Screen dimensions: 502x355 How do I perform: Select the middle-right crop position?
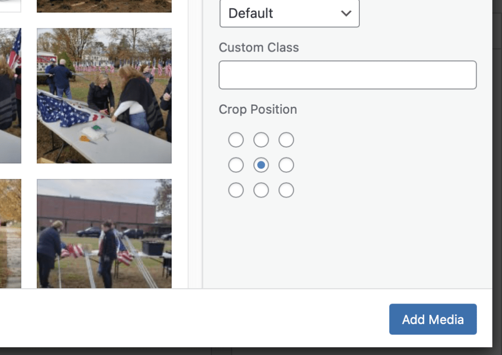pos(286,165)
